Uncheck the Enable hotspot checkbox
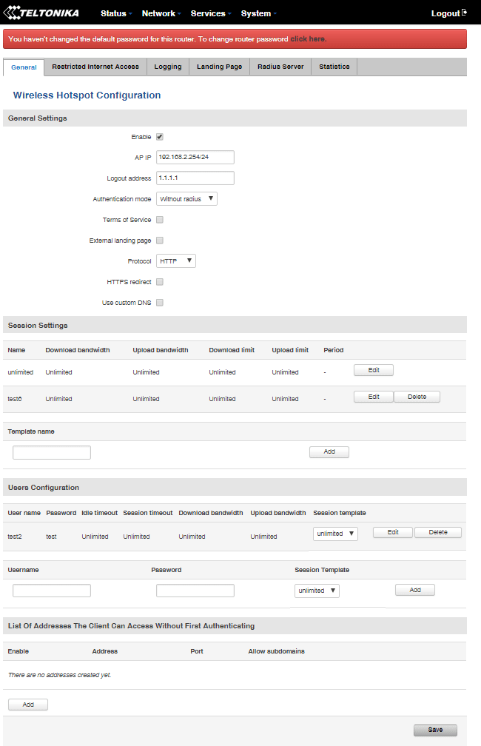481x746 pixels. [160, 137]
